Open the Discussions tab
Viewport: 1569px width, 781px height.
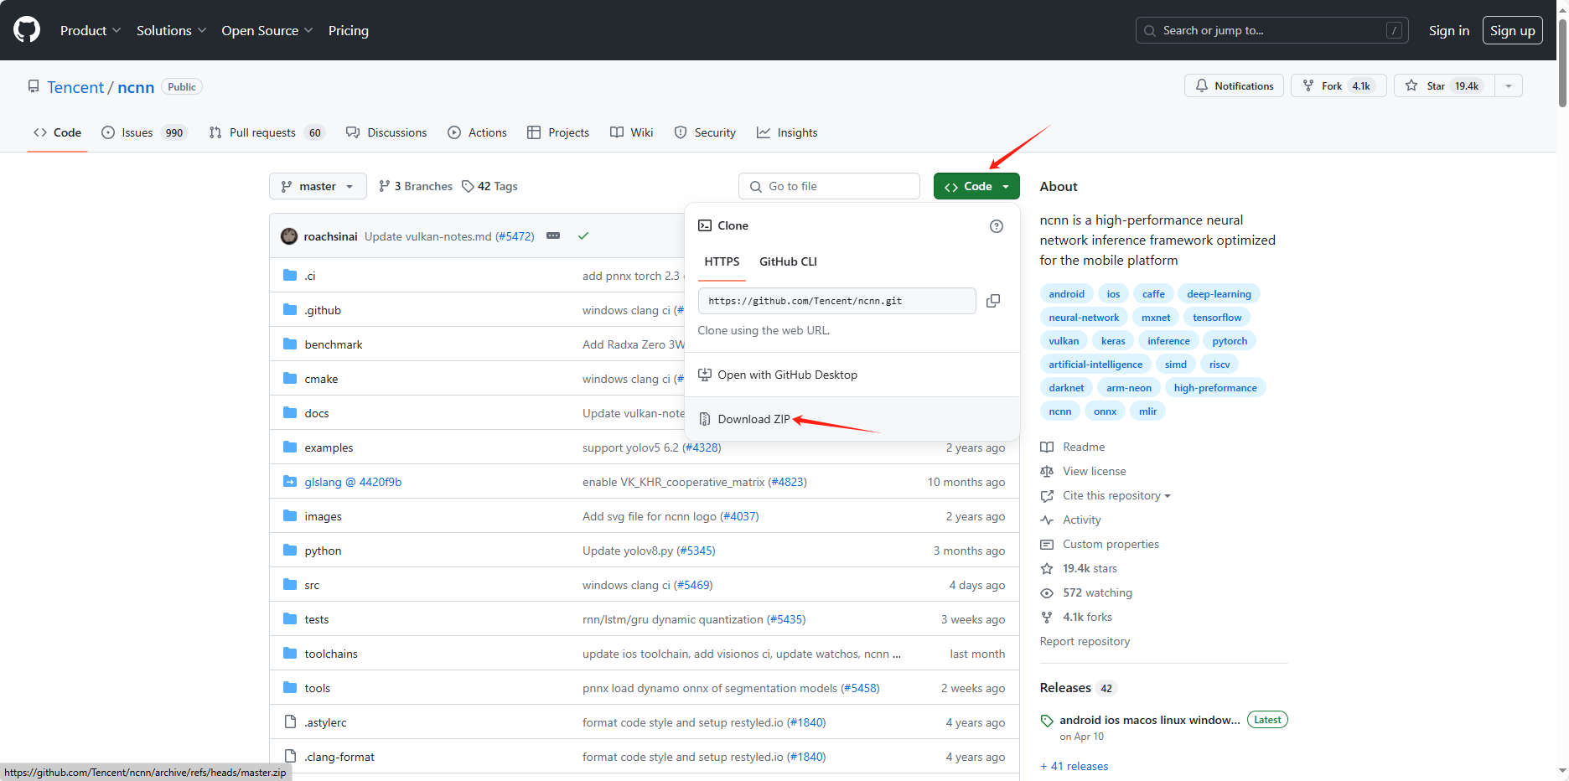coord(386,132)
